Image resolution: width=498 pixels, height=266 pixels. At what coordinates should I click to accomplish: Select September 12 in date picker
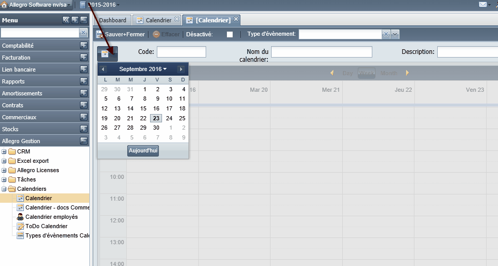pos(104,108)
